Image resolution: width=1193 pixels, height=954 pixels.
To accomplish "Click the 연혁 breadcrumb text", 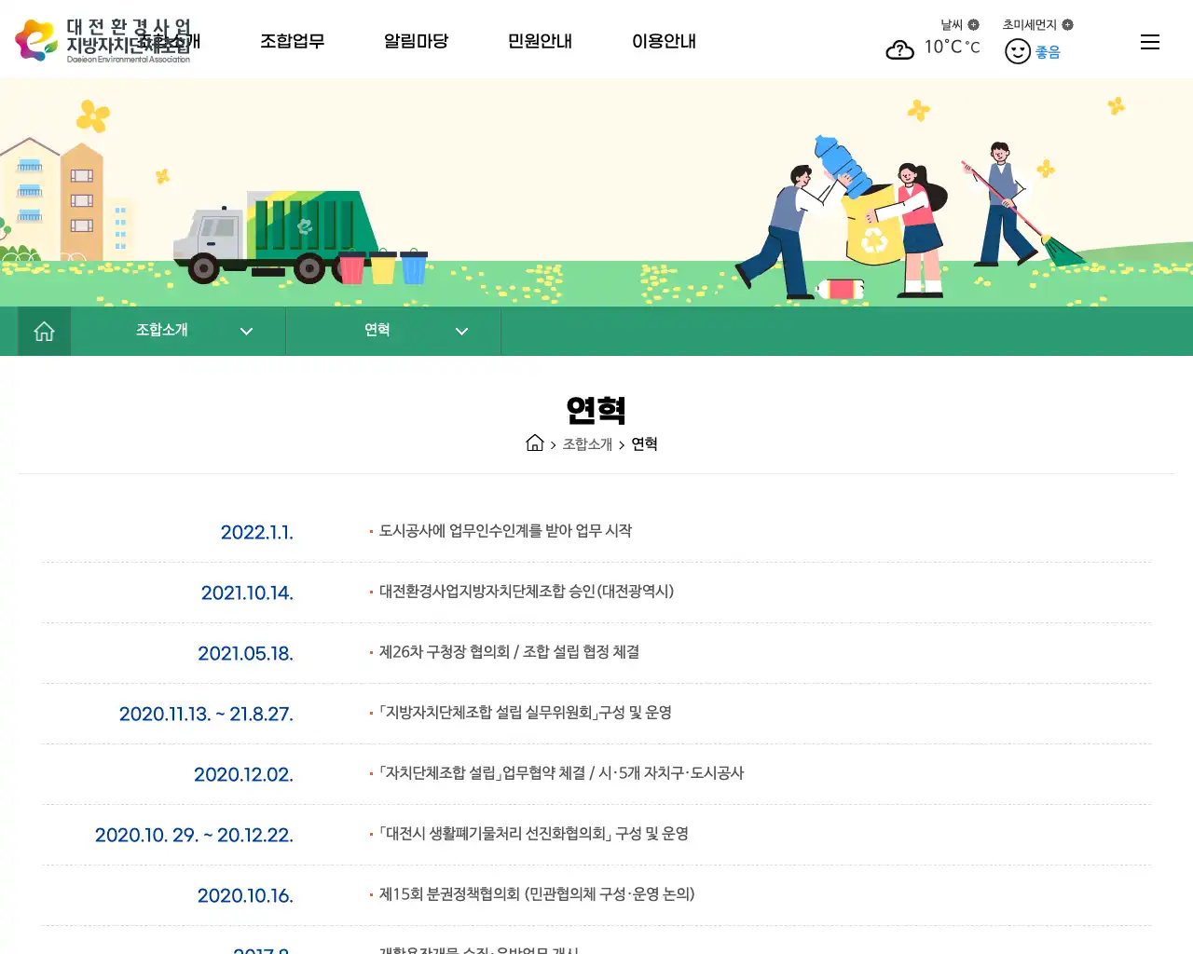I will [644, 444].
